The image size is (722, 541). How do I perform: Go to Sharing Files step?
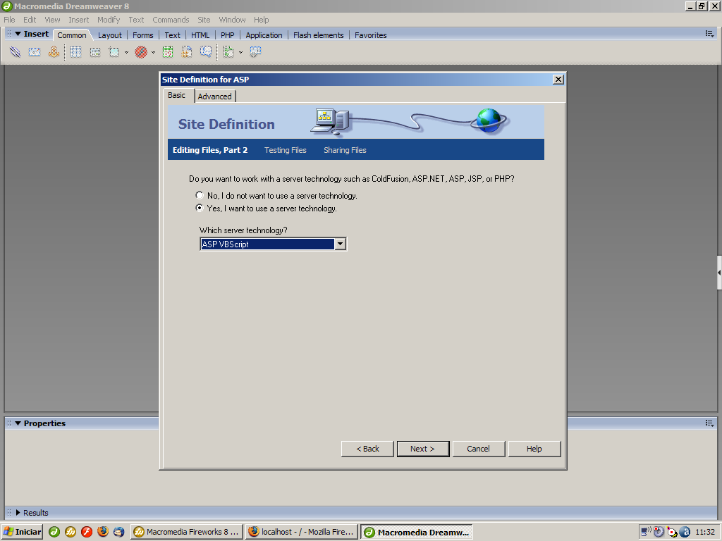(345, 150)
